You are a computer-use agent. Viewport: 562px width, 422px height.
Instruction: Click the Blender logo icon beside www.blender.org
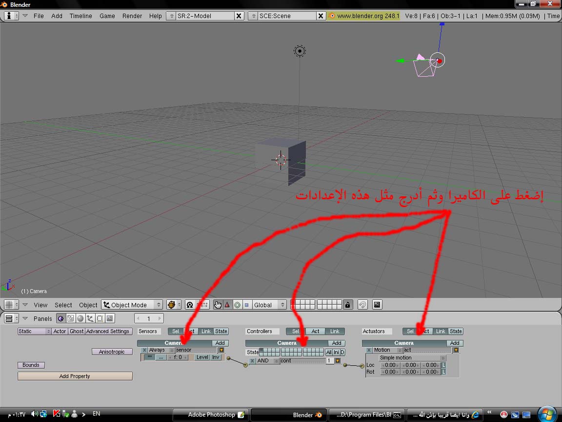(x=332, y=16)
